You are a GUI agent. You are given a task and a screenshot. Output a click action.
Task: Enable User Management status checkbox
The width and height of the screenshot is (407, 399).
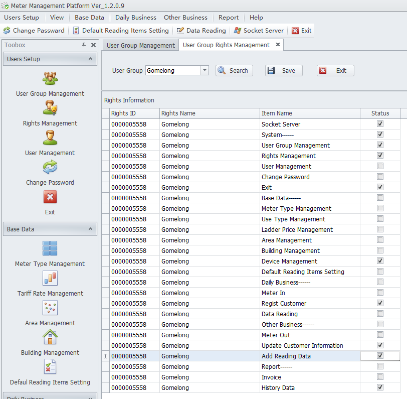(x=380, y=166)
